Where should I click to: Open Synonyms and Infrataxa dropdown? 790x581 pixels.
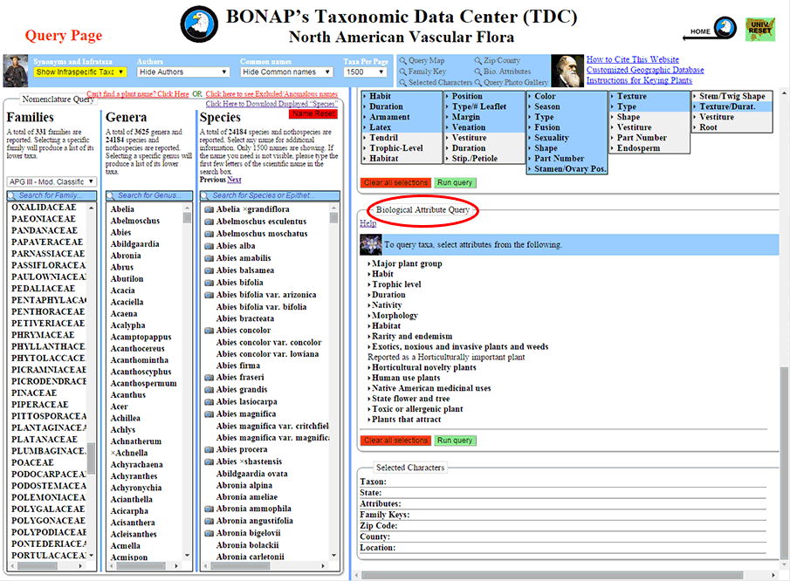[x=79, y=72]
